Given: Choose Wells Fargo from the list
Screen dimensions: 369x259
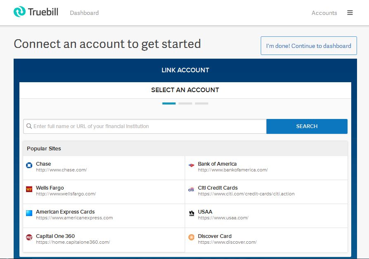Looking at the screenshot, I should tap(50, 188).
